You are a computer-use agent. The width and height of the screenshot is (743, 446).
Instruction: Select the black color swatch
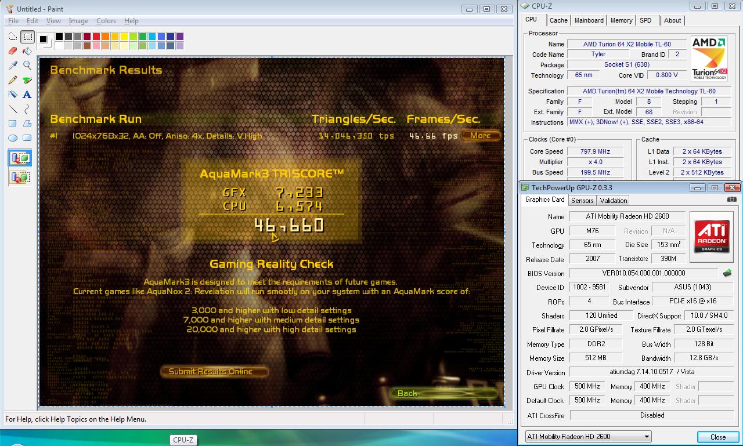[x=59, y=37]
